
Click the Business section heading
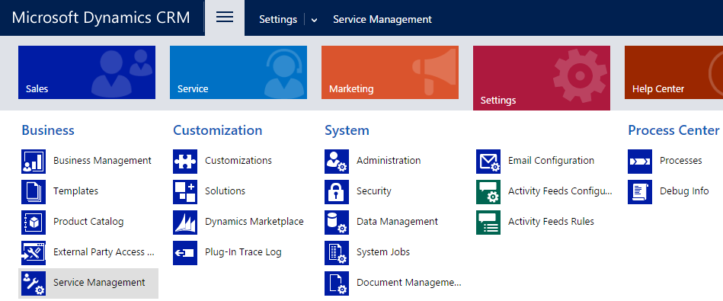(x=48, y=130)
